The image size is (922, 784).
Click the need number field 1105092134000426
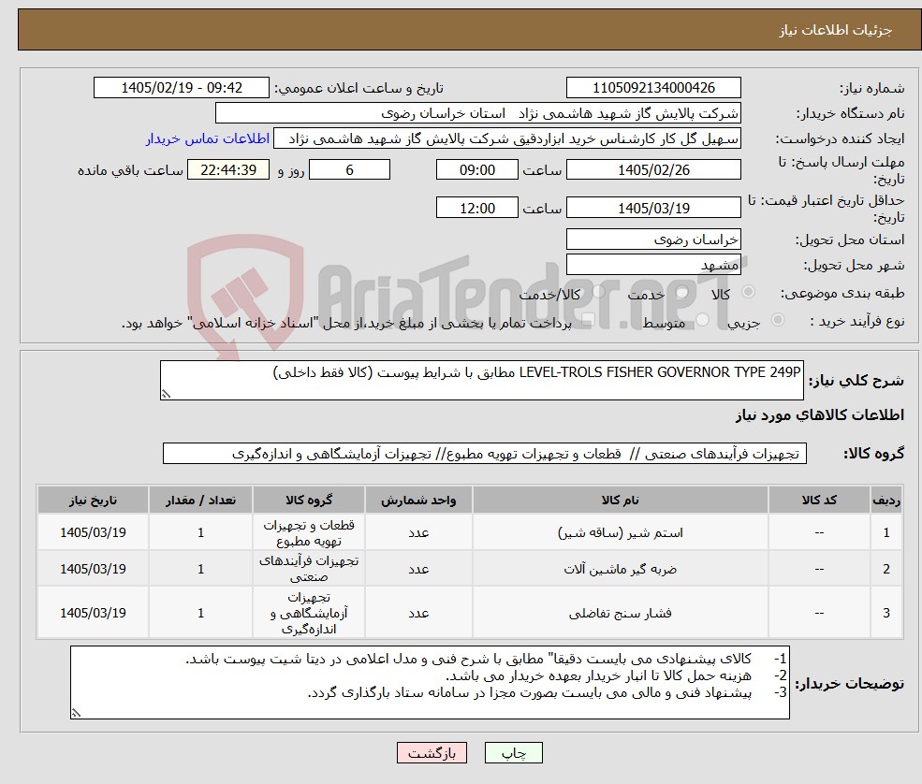pos(653,88)
